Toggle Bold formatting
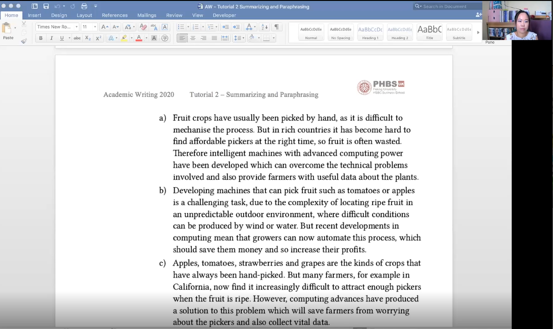 (41, 38)
